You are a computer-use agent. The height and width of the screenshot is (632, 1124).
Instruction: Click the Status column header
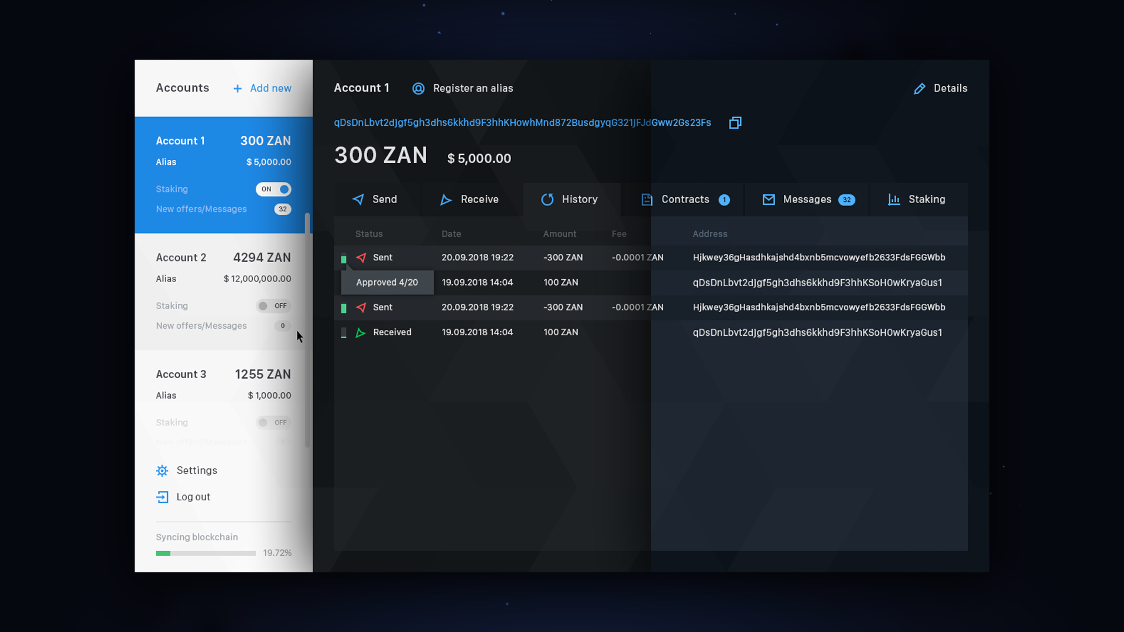click(x=369, y=234)
